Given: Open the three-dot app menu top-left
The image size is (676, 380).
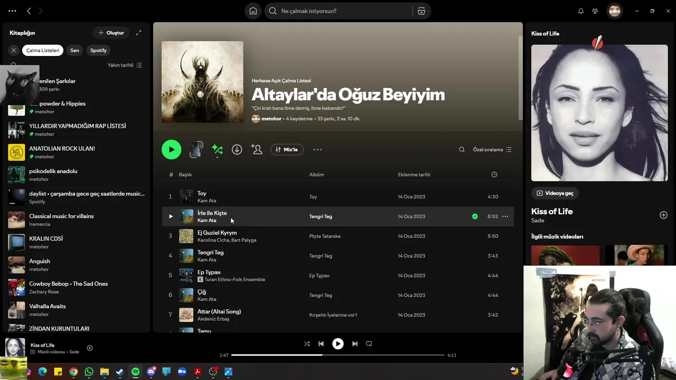Looking at the screenshot, I should pyautogui.click(x=12, y=11).
